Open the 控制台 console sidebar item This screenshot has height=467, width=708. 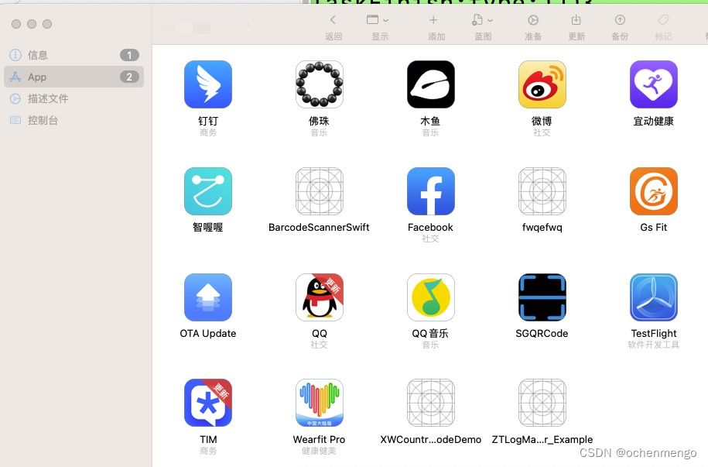[x=74, y=120]
